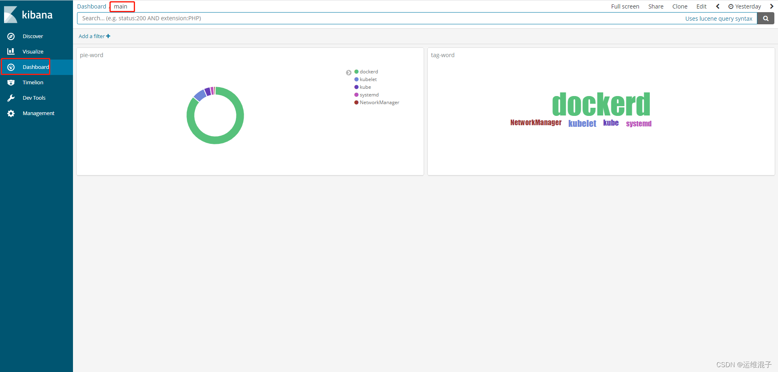
Task: Open the Yesterday time picker
Action: pyautogui.click(x=745, y=6)
